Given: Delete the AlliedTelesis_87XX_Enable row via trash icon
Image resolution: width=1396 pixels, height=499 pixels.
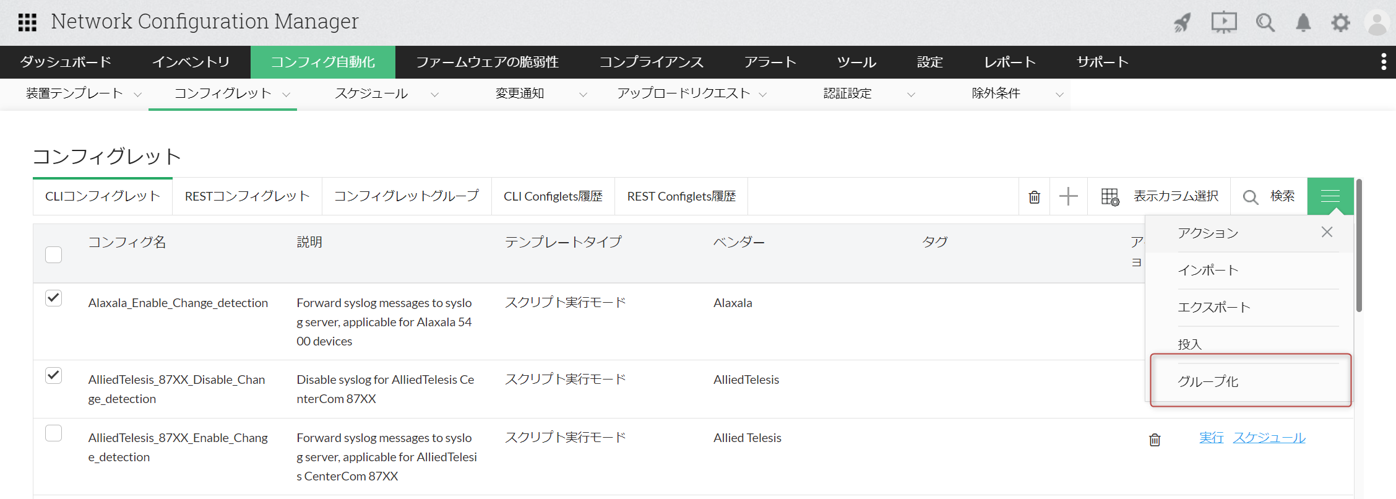Looking at the screenshot, I should 1155,440.
